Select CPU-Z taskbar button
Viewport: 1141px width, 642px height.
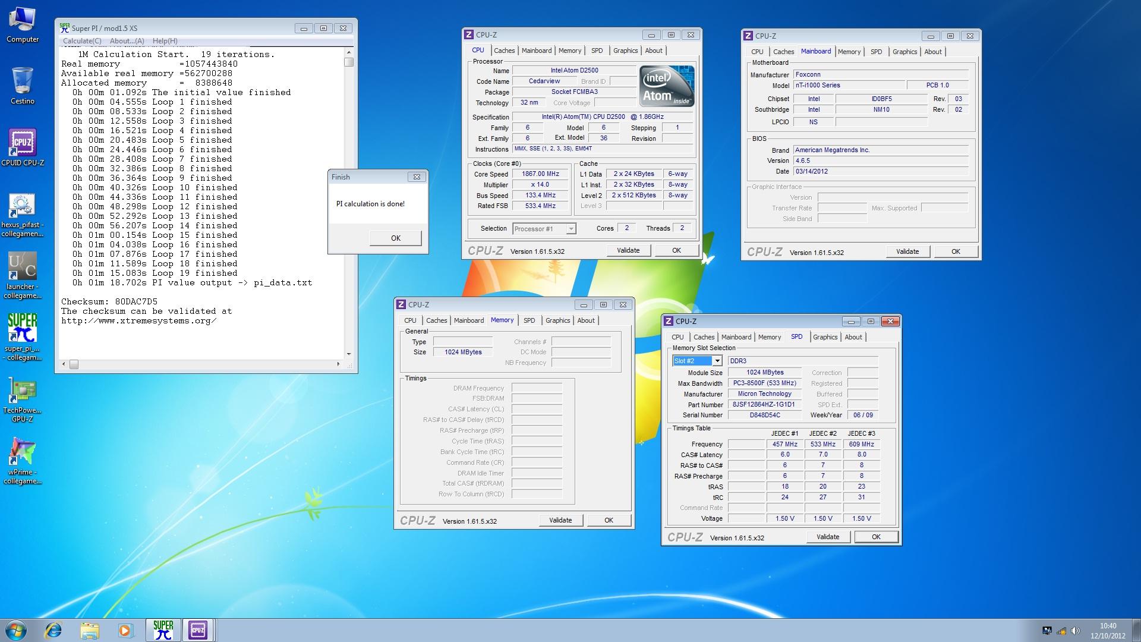pos(198,630)
